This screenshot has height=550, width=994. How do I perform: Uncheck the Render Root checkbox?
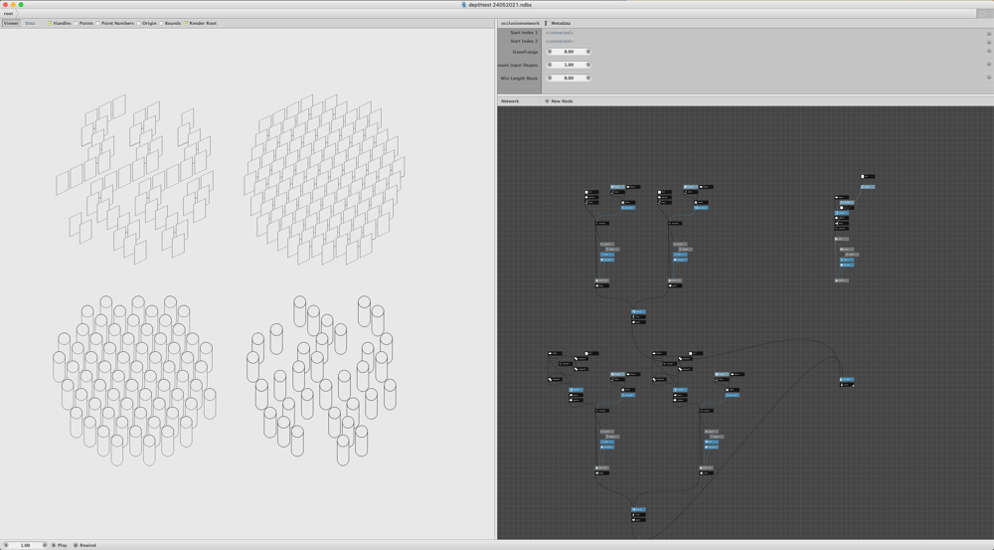[x=185, y=24]
